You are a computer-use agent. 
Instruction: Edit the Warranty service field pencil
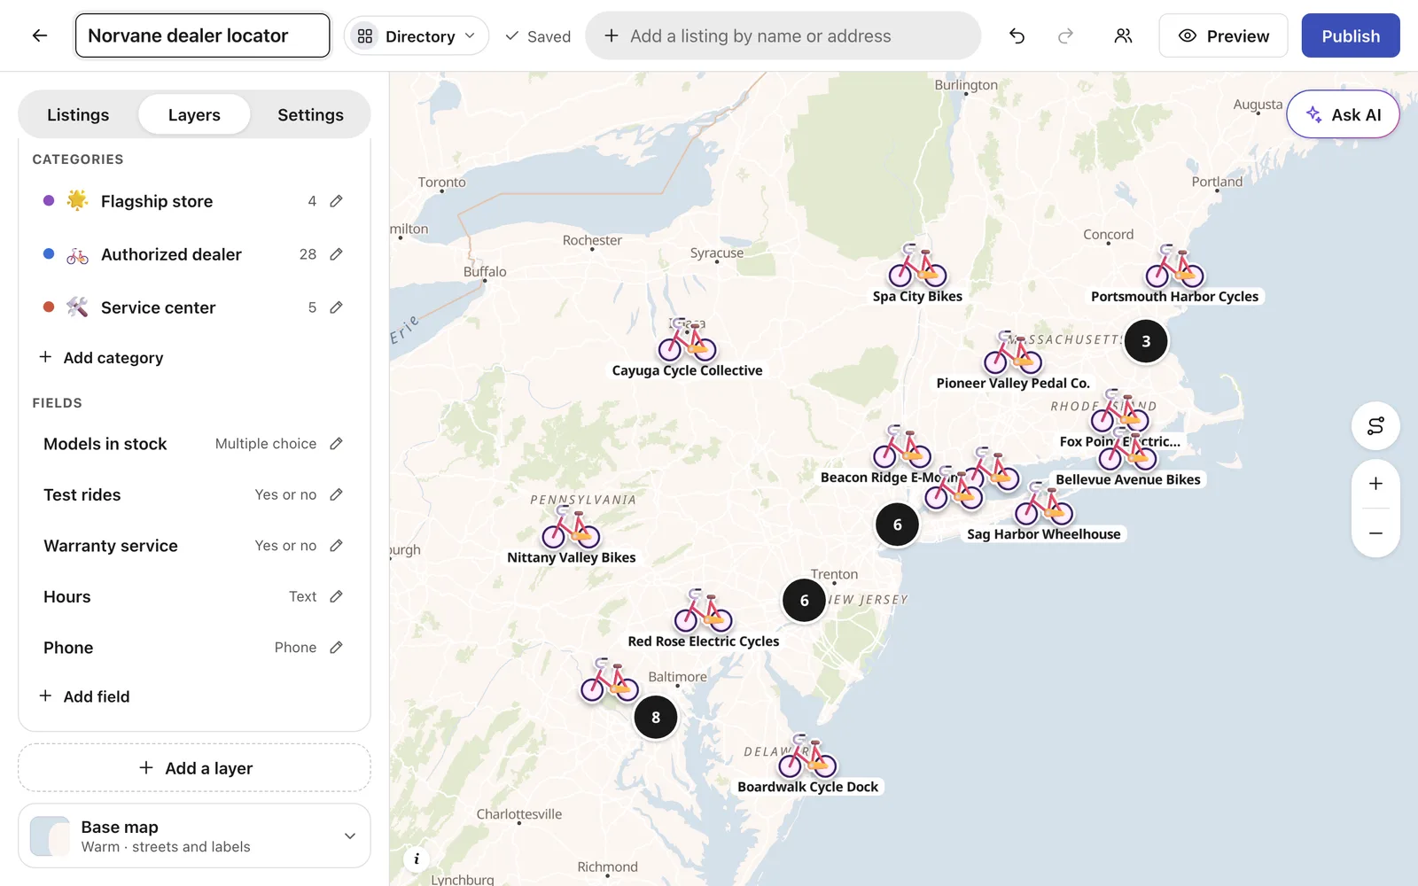[x=336, y=546]
